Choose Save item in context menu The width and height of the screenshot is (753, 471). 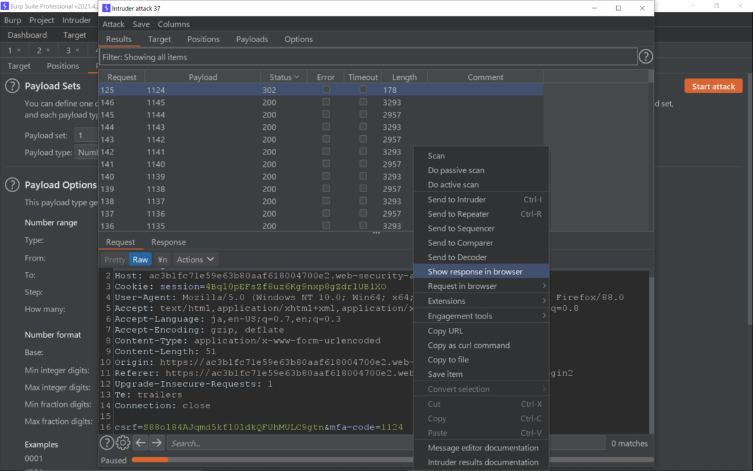[x=481, y=374]
